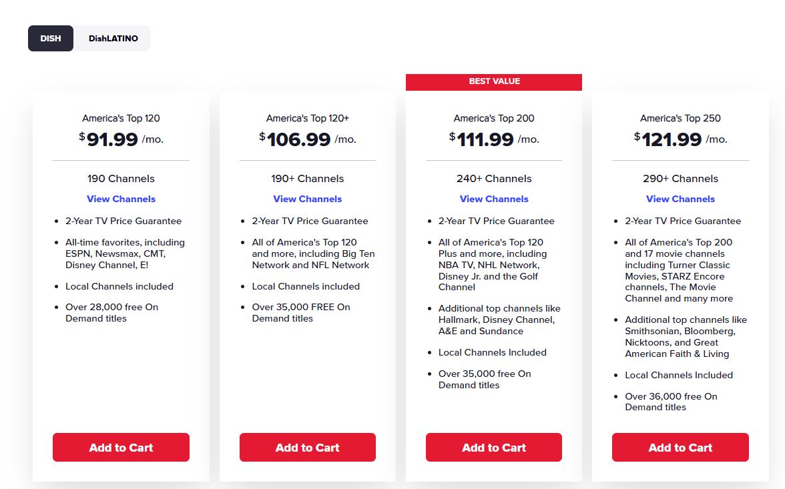This screenshot has width=785, height=489.
Task: Select the DISH tab
Action: [x=50, y=38]
